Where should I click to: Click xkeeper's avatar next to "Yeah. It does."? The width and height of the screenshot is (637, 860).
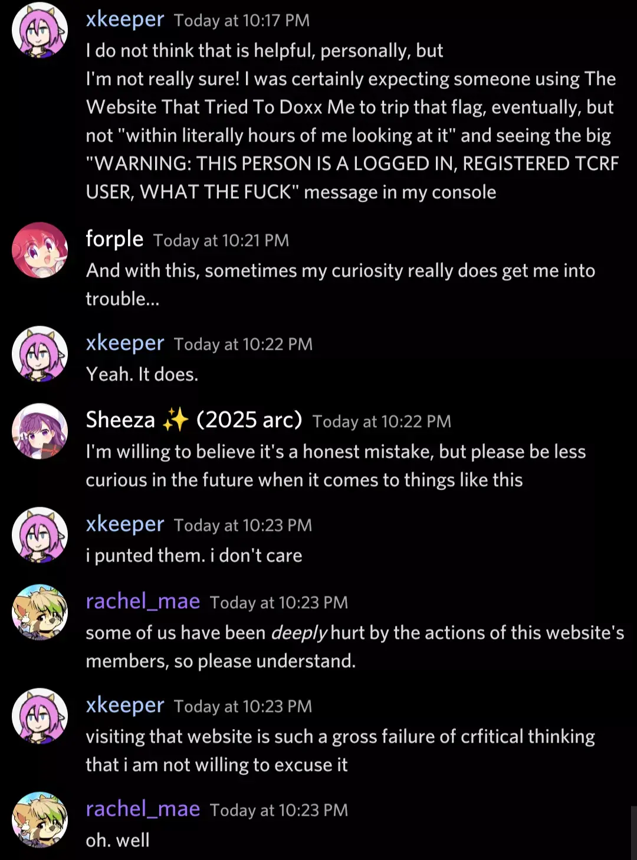40,354
